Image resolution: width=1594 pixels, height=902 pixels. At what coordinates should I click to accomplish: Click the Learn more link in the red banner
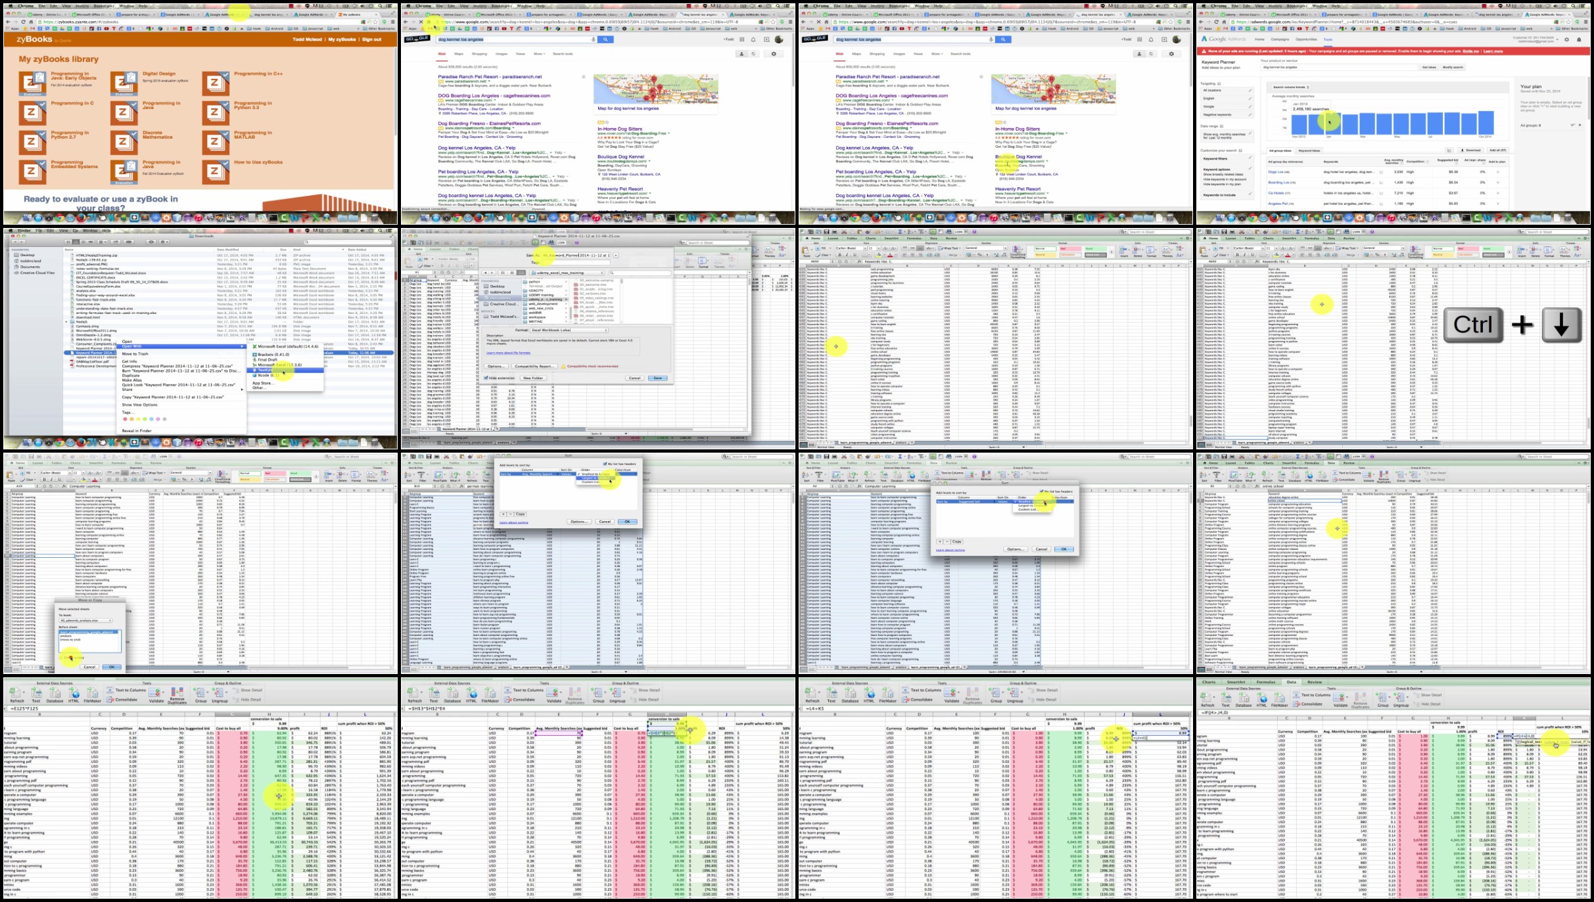click(x=1492, y=51)
